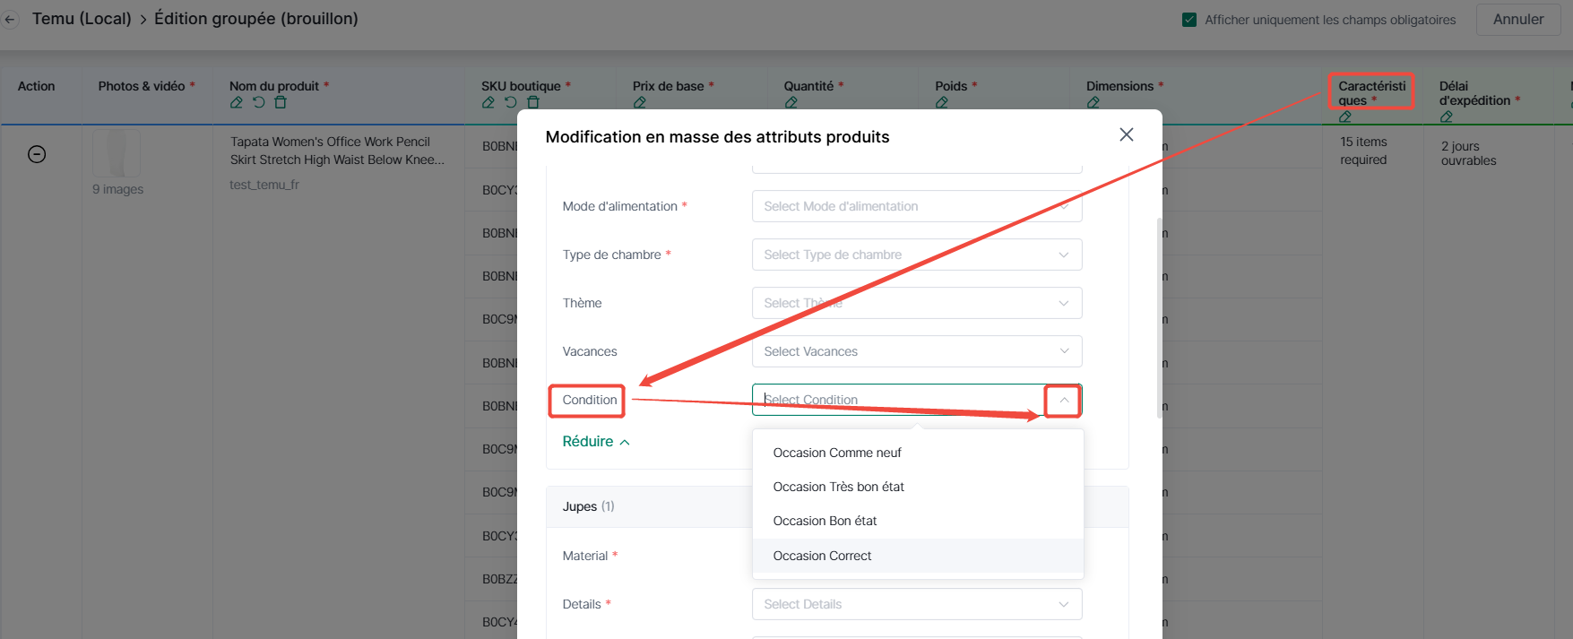Open Select Vacances dropdown
The width and height of the screenshot is (1573, 639).
pos(917,351)
